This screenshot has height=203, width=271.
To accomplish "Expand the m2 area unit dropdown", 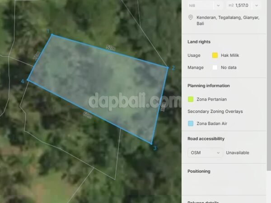I will point(257,5).
